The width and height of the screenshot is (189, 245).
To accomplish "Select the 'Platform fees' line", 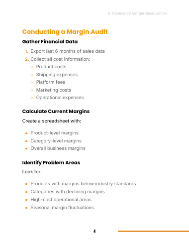I will point(51,82).
